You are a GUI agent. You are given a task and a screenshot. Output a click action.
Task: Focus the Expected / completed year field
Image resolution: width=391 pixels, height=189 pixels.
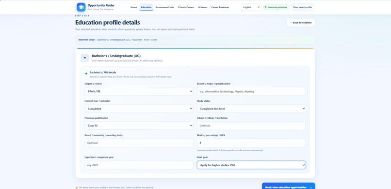pos(139,165)
